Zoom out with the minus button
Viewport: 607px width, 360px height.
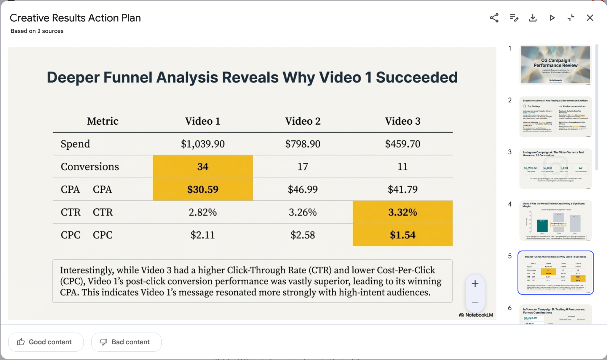click(475, 303)
